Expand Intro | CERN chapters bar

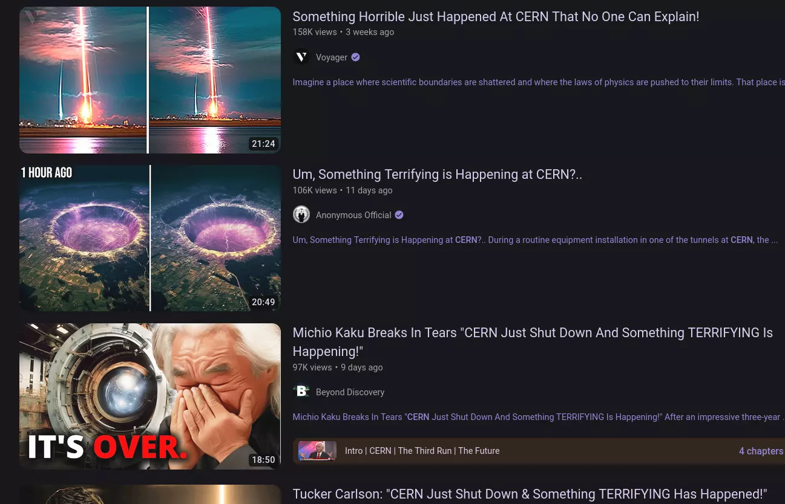539,451
